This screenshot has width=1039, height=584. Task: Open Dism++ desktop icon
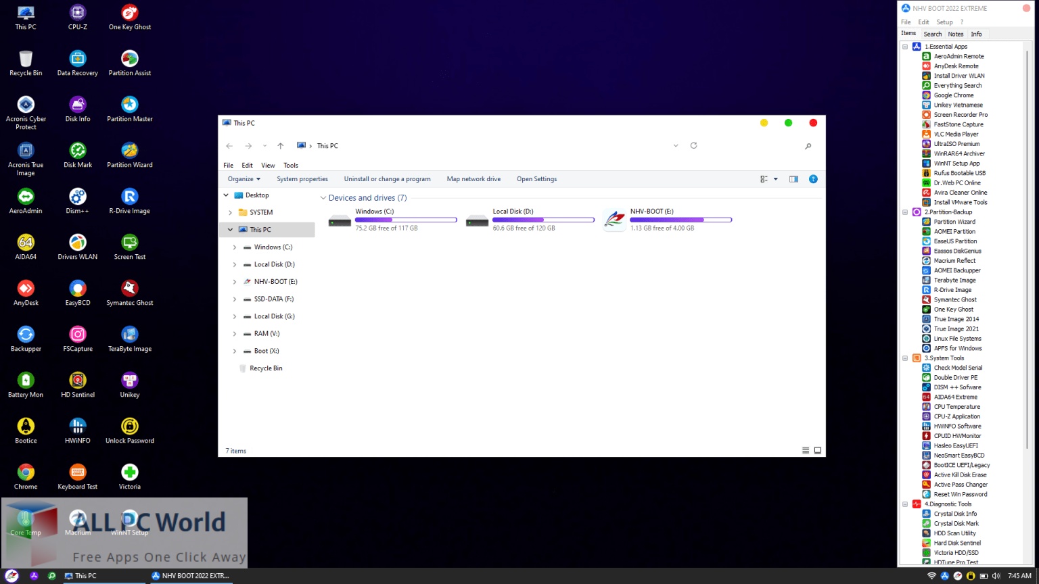78,201
